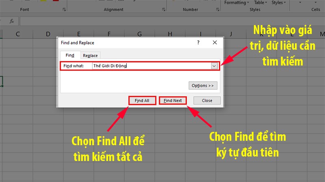Open the Cell Styles dropdown

(279, 2)
